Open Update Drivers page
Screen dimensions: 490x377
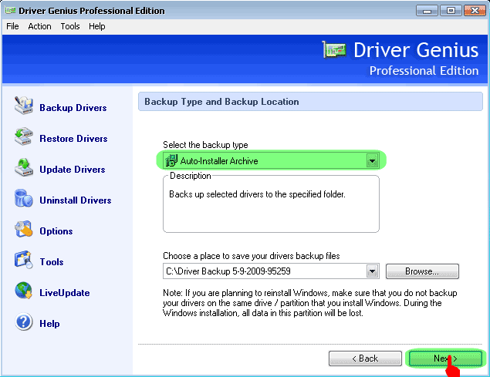73,170
